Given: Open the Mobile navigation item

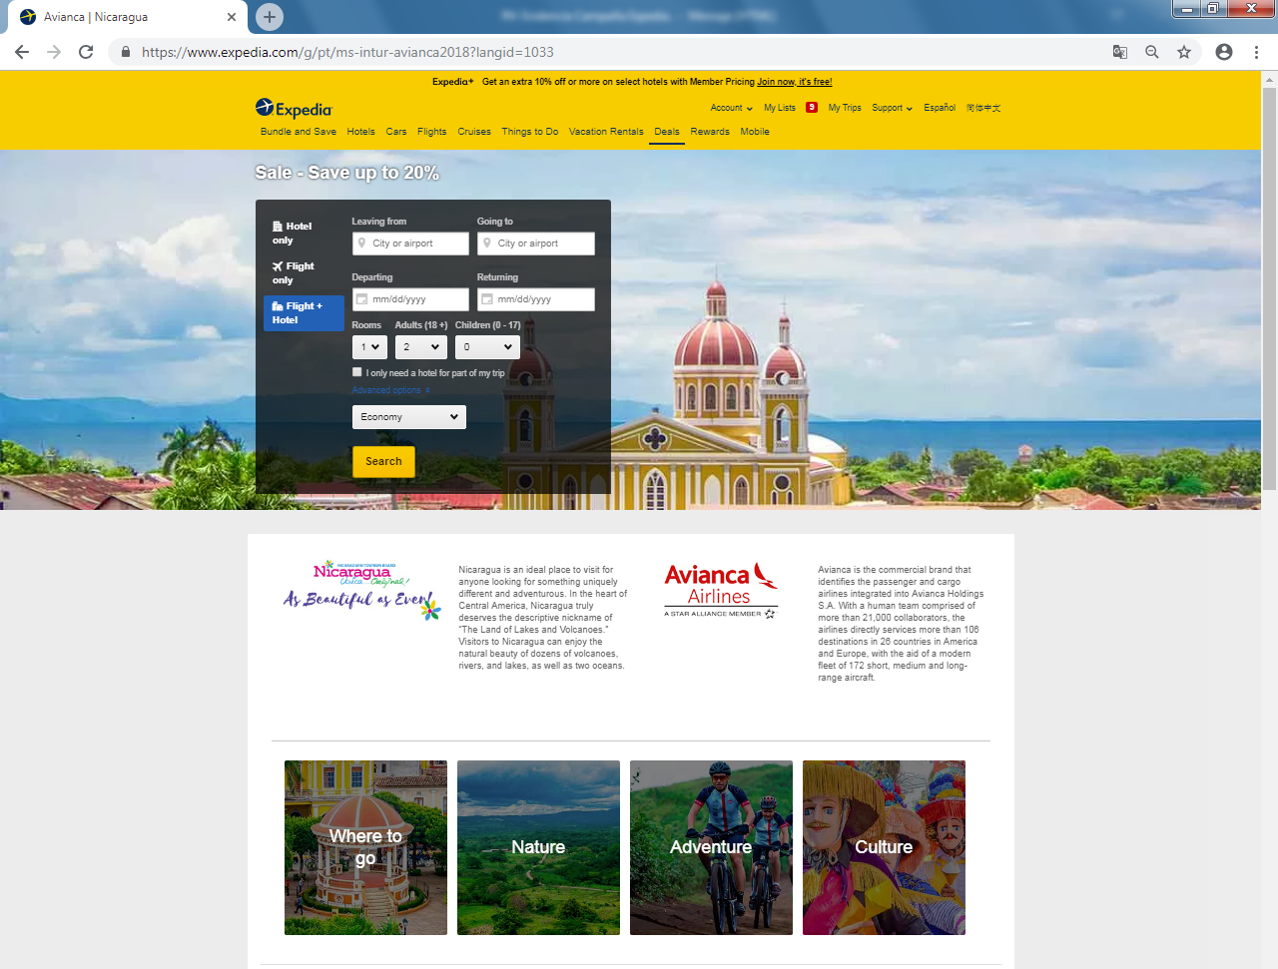Looking at the screenshot, I should pos(755,132).
